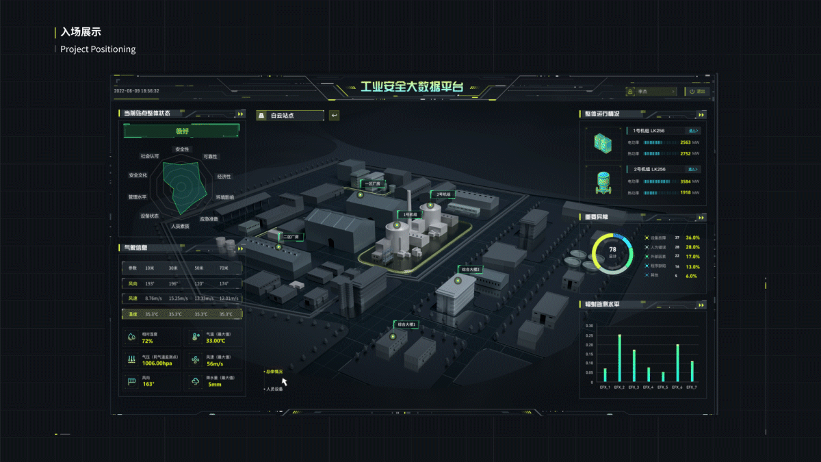This screenshot has width=821, height=462.
Task: Select the 风向 row in weather table
Action: pos(181,283)
